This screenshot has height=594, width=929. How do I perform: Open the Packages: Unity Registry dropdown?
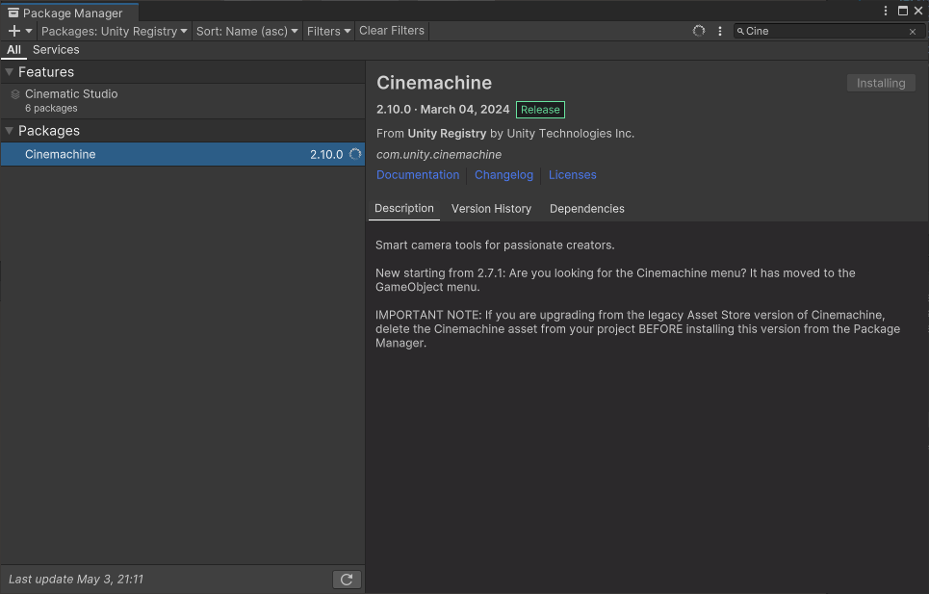(115, 31)
